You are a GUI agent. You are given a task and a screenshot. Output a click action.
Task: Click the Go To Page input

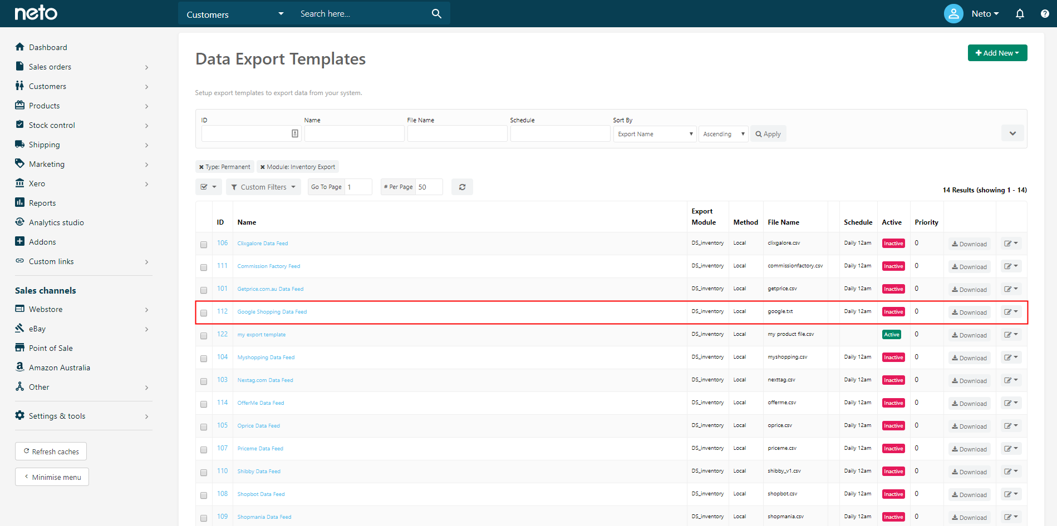[358, 187]
